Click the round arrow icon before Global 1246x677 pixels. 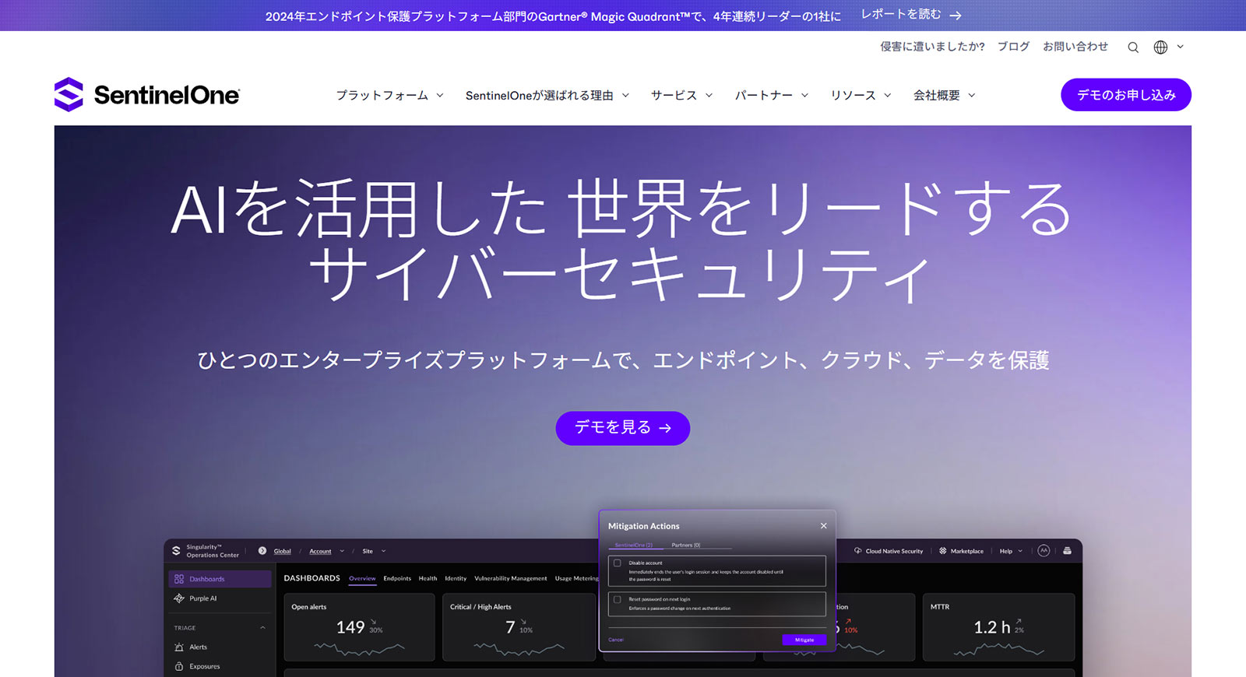point(262,551)
